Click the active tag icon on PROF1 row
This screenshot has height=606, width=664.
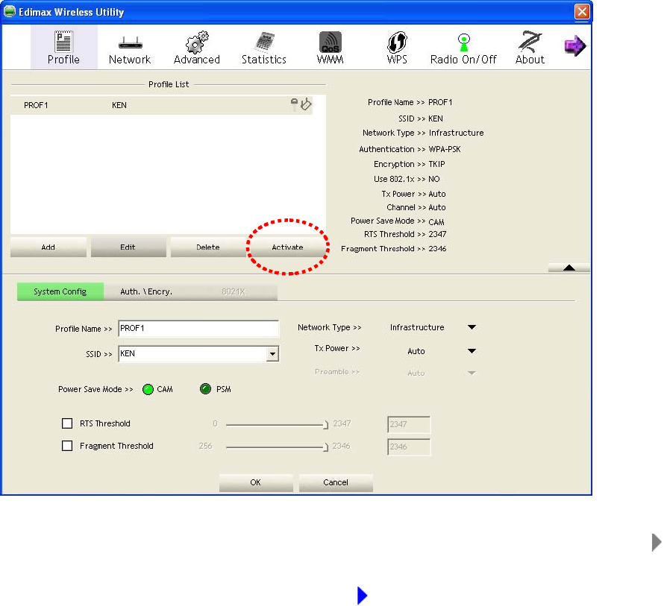tap(306, 104)
